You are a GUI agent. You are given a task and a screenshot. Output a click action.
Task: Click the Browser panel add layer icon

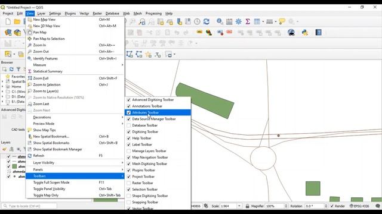pos(4,70)
